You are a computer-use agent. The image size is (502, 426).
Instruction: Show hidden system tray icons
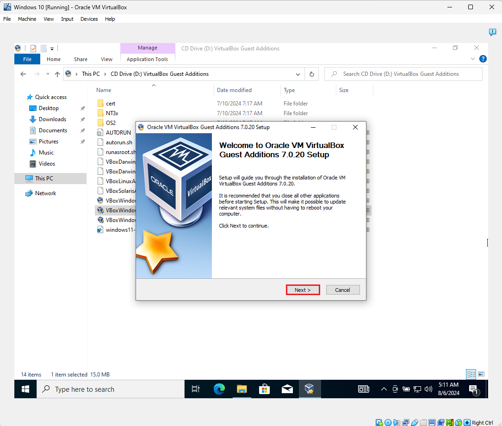[384, 389]
